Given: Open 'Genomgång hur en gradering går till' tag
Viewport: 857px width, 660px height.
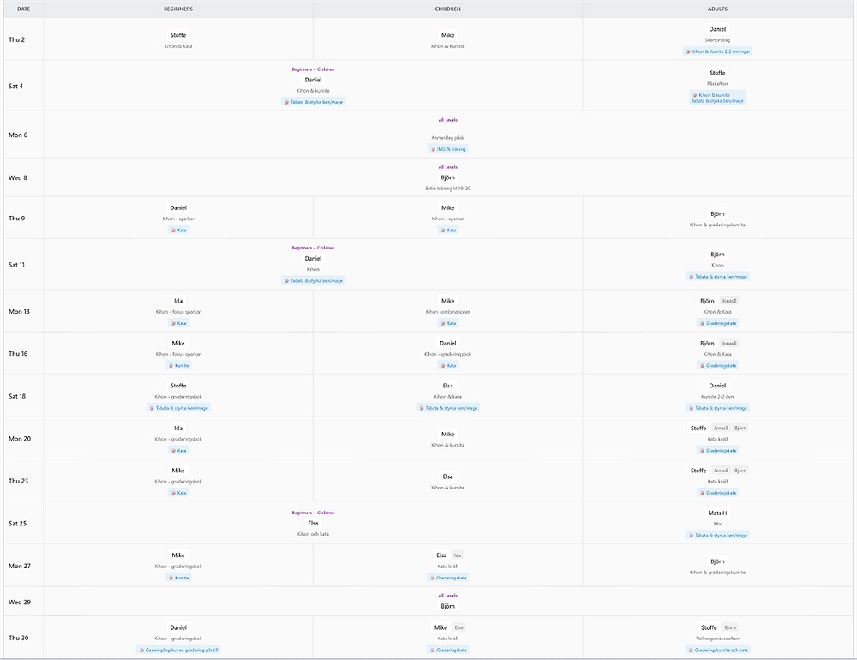Looking at the screenshot, I should coord(180,650).
